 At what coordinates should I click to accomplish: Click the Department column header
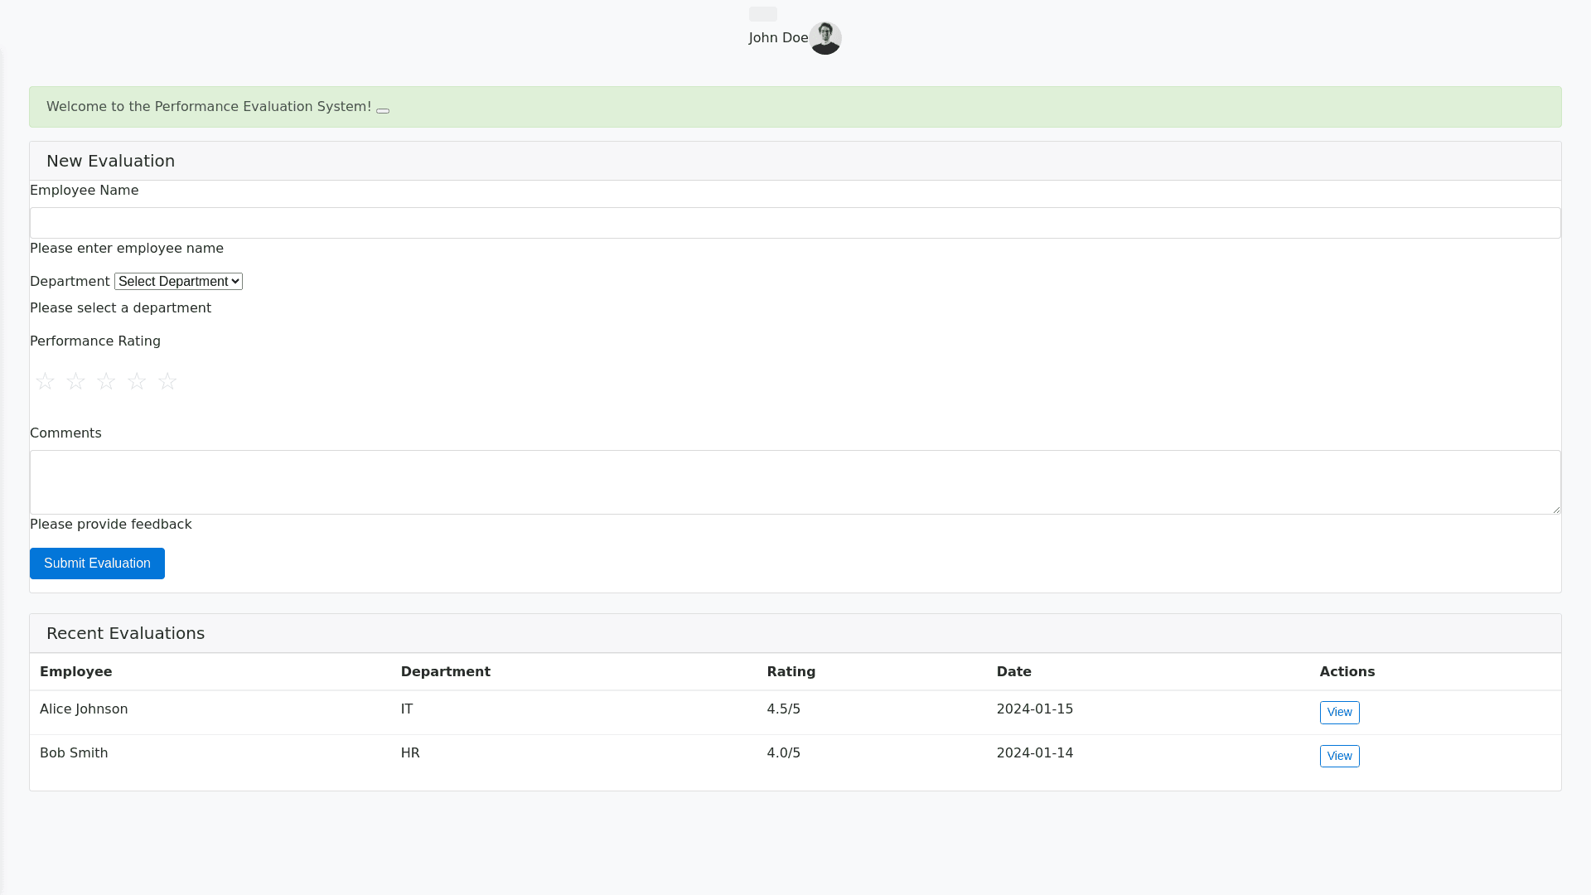coord(445,672)
